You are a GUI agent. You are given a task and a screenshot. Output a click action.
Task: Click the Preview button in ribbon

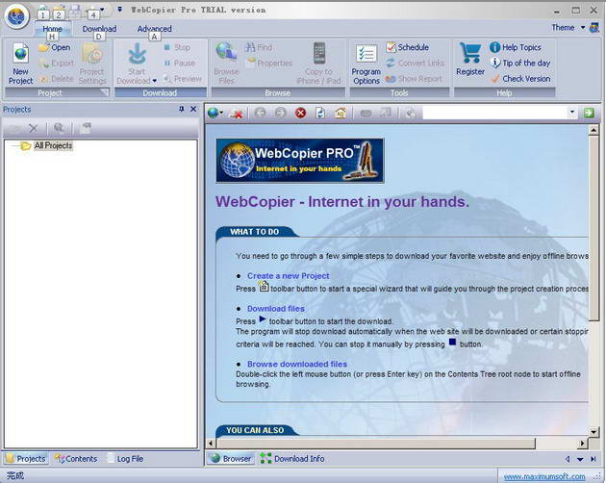[182, 79]
